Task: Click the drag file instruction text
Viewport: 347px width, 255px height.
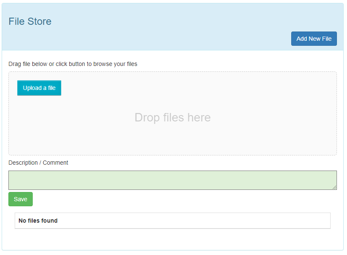Action: pyautogui.click(x=73, y=64)
